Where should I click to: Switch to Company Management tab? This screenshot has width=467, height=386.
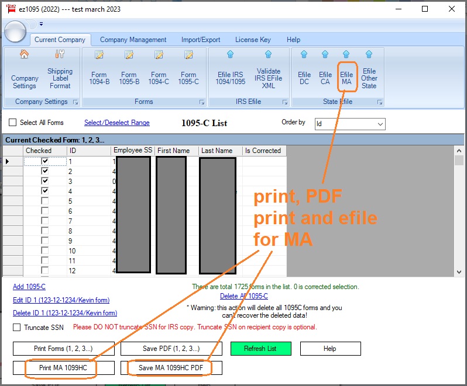click(133, 40)
